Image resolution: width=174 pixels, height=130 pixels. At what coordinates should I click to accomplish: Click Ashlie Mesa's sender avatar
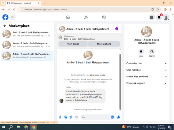pos(61,101)
